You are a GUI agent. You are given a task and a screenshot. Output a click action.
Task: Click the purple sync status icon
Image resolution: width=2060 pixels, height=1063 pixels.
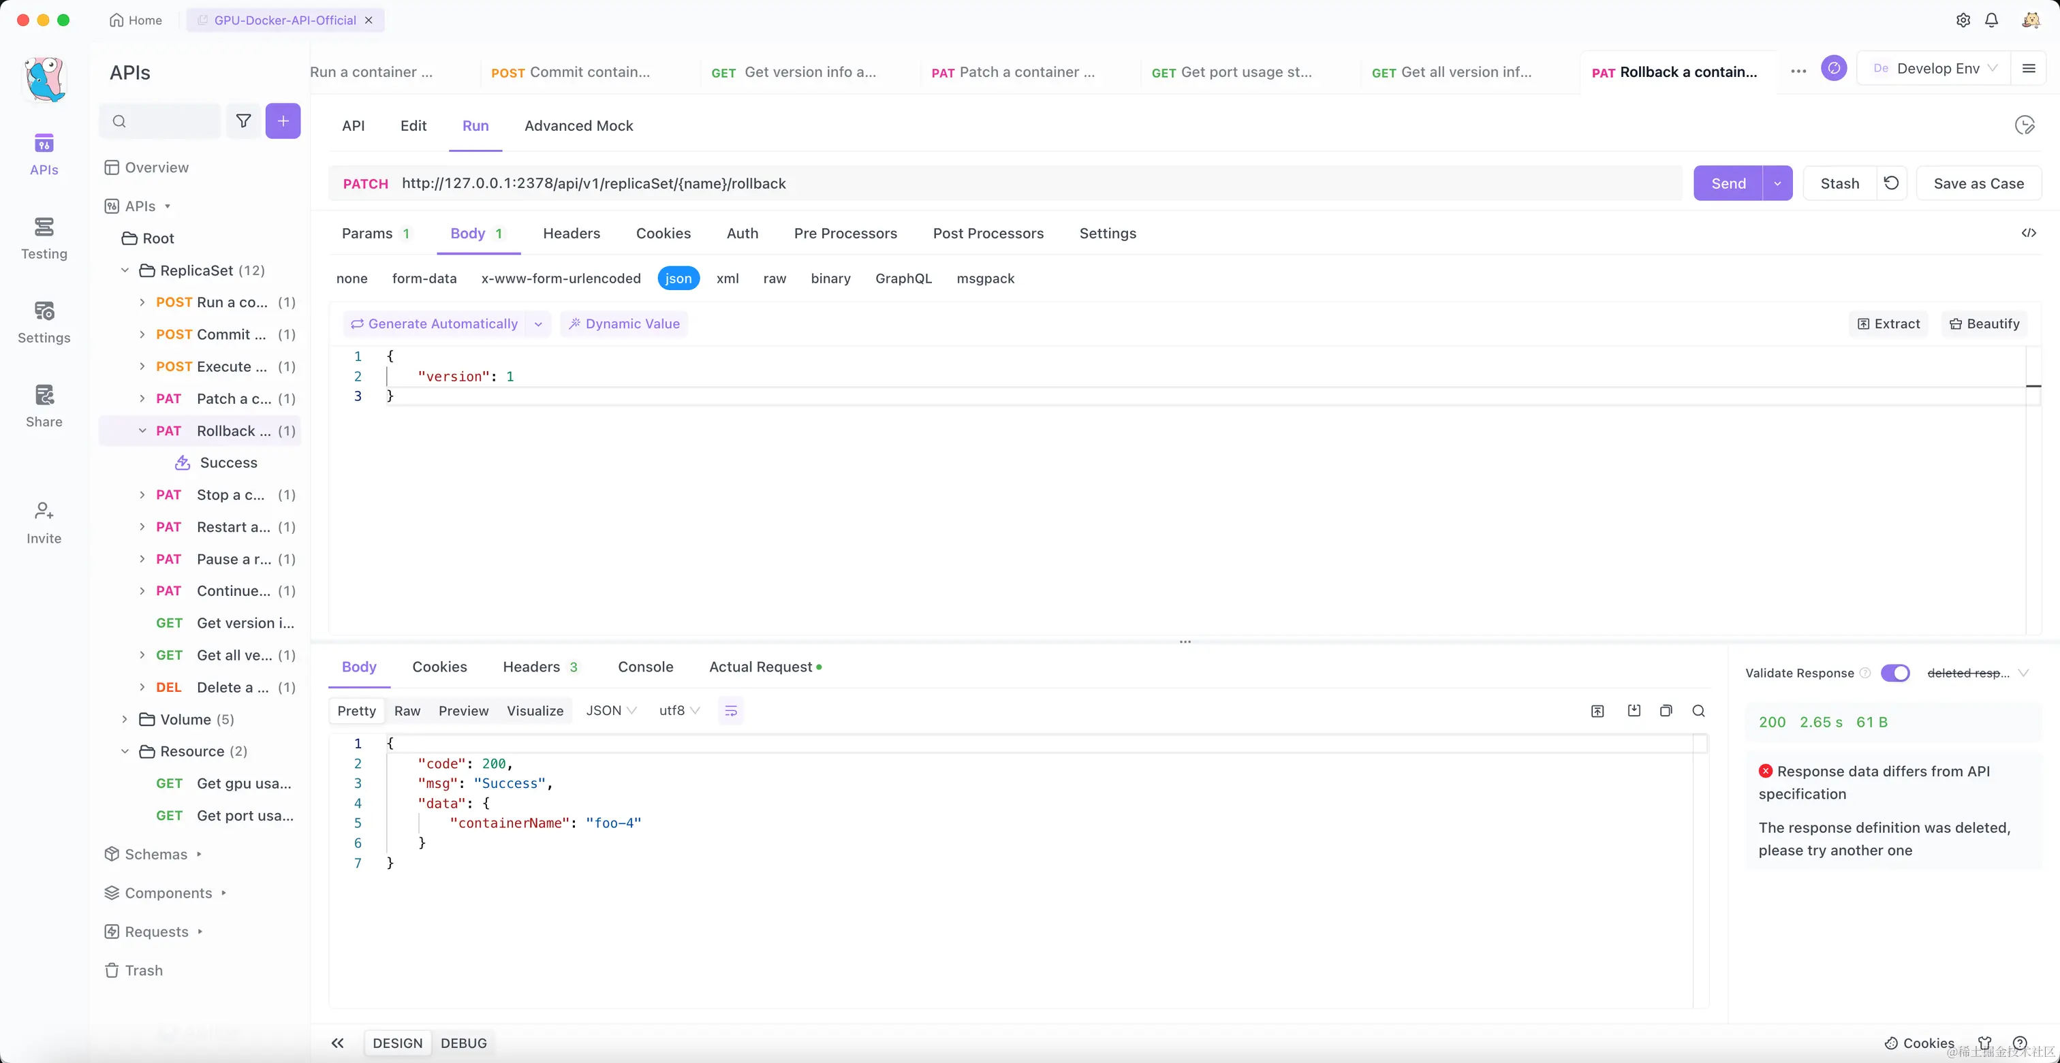[x=1834, y=69]
